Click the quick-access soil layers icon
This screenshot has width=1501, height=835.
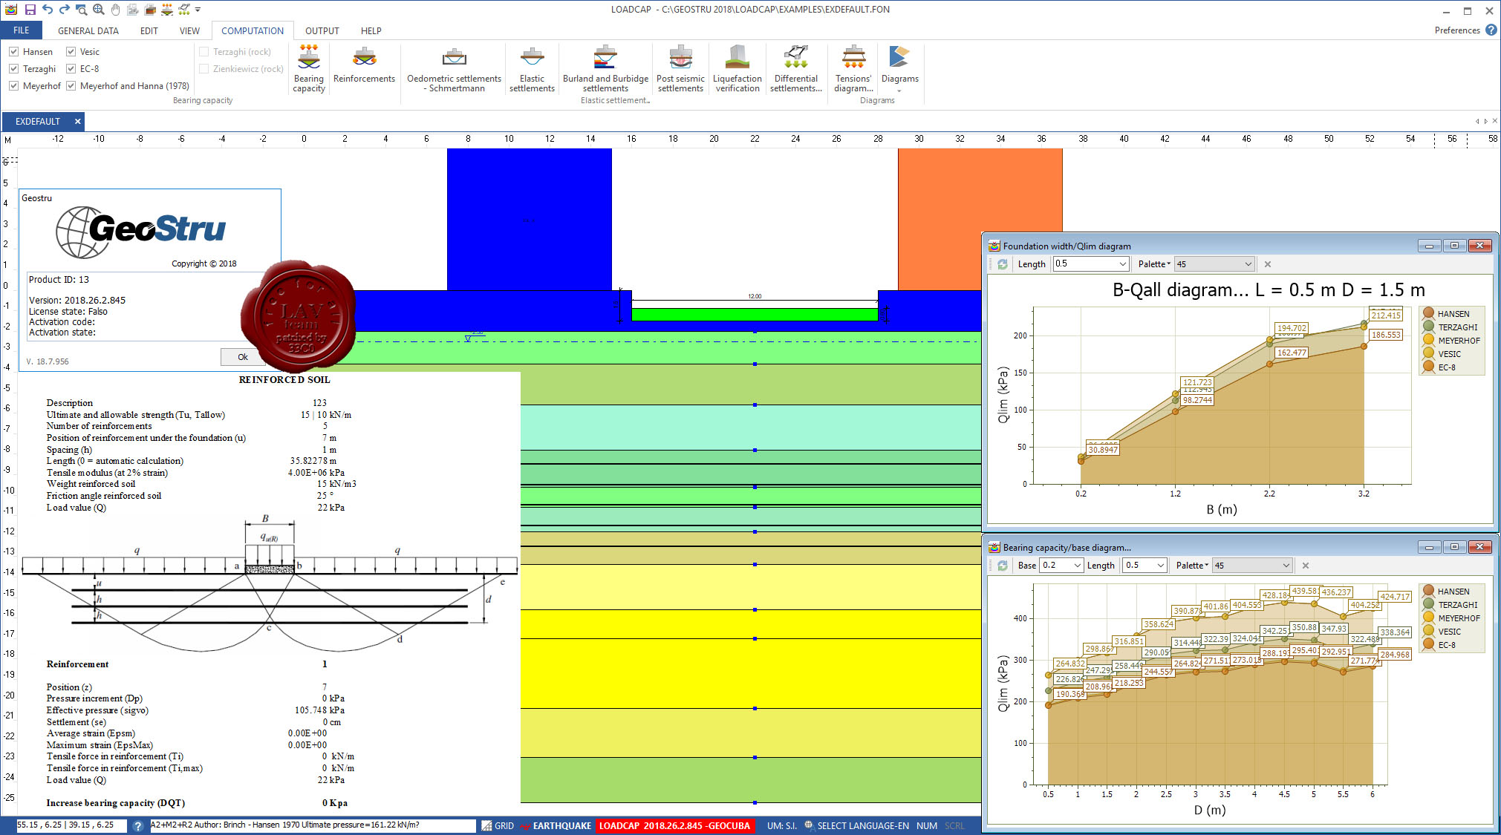click(149, 10)
